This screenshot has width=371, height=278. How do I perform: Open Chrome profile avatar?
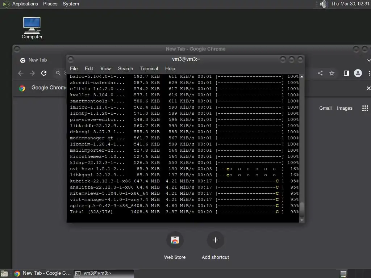pos(358,73)
